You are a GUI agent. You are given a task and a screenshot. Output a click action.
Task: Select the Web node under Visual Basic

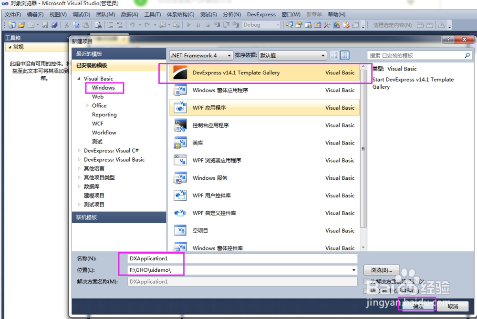pos(98,96)
